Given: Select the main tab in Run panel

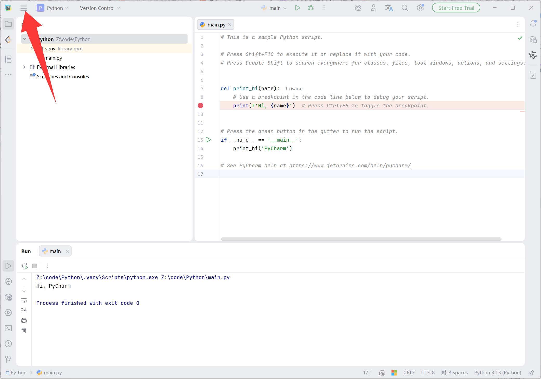Looking at the screenshot, I should 55,251.
